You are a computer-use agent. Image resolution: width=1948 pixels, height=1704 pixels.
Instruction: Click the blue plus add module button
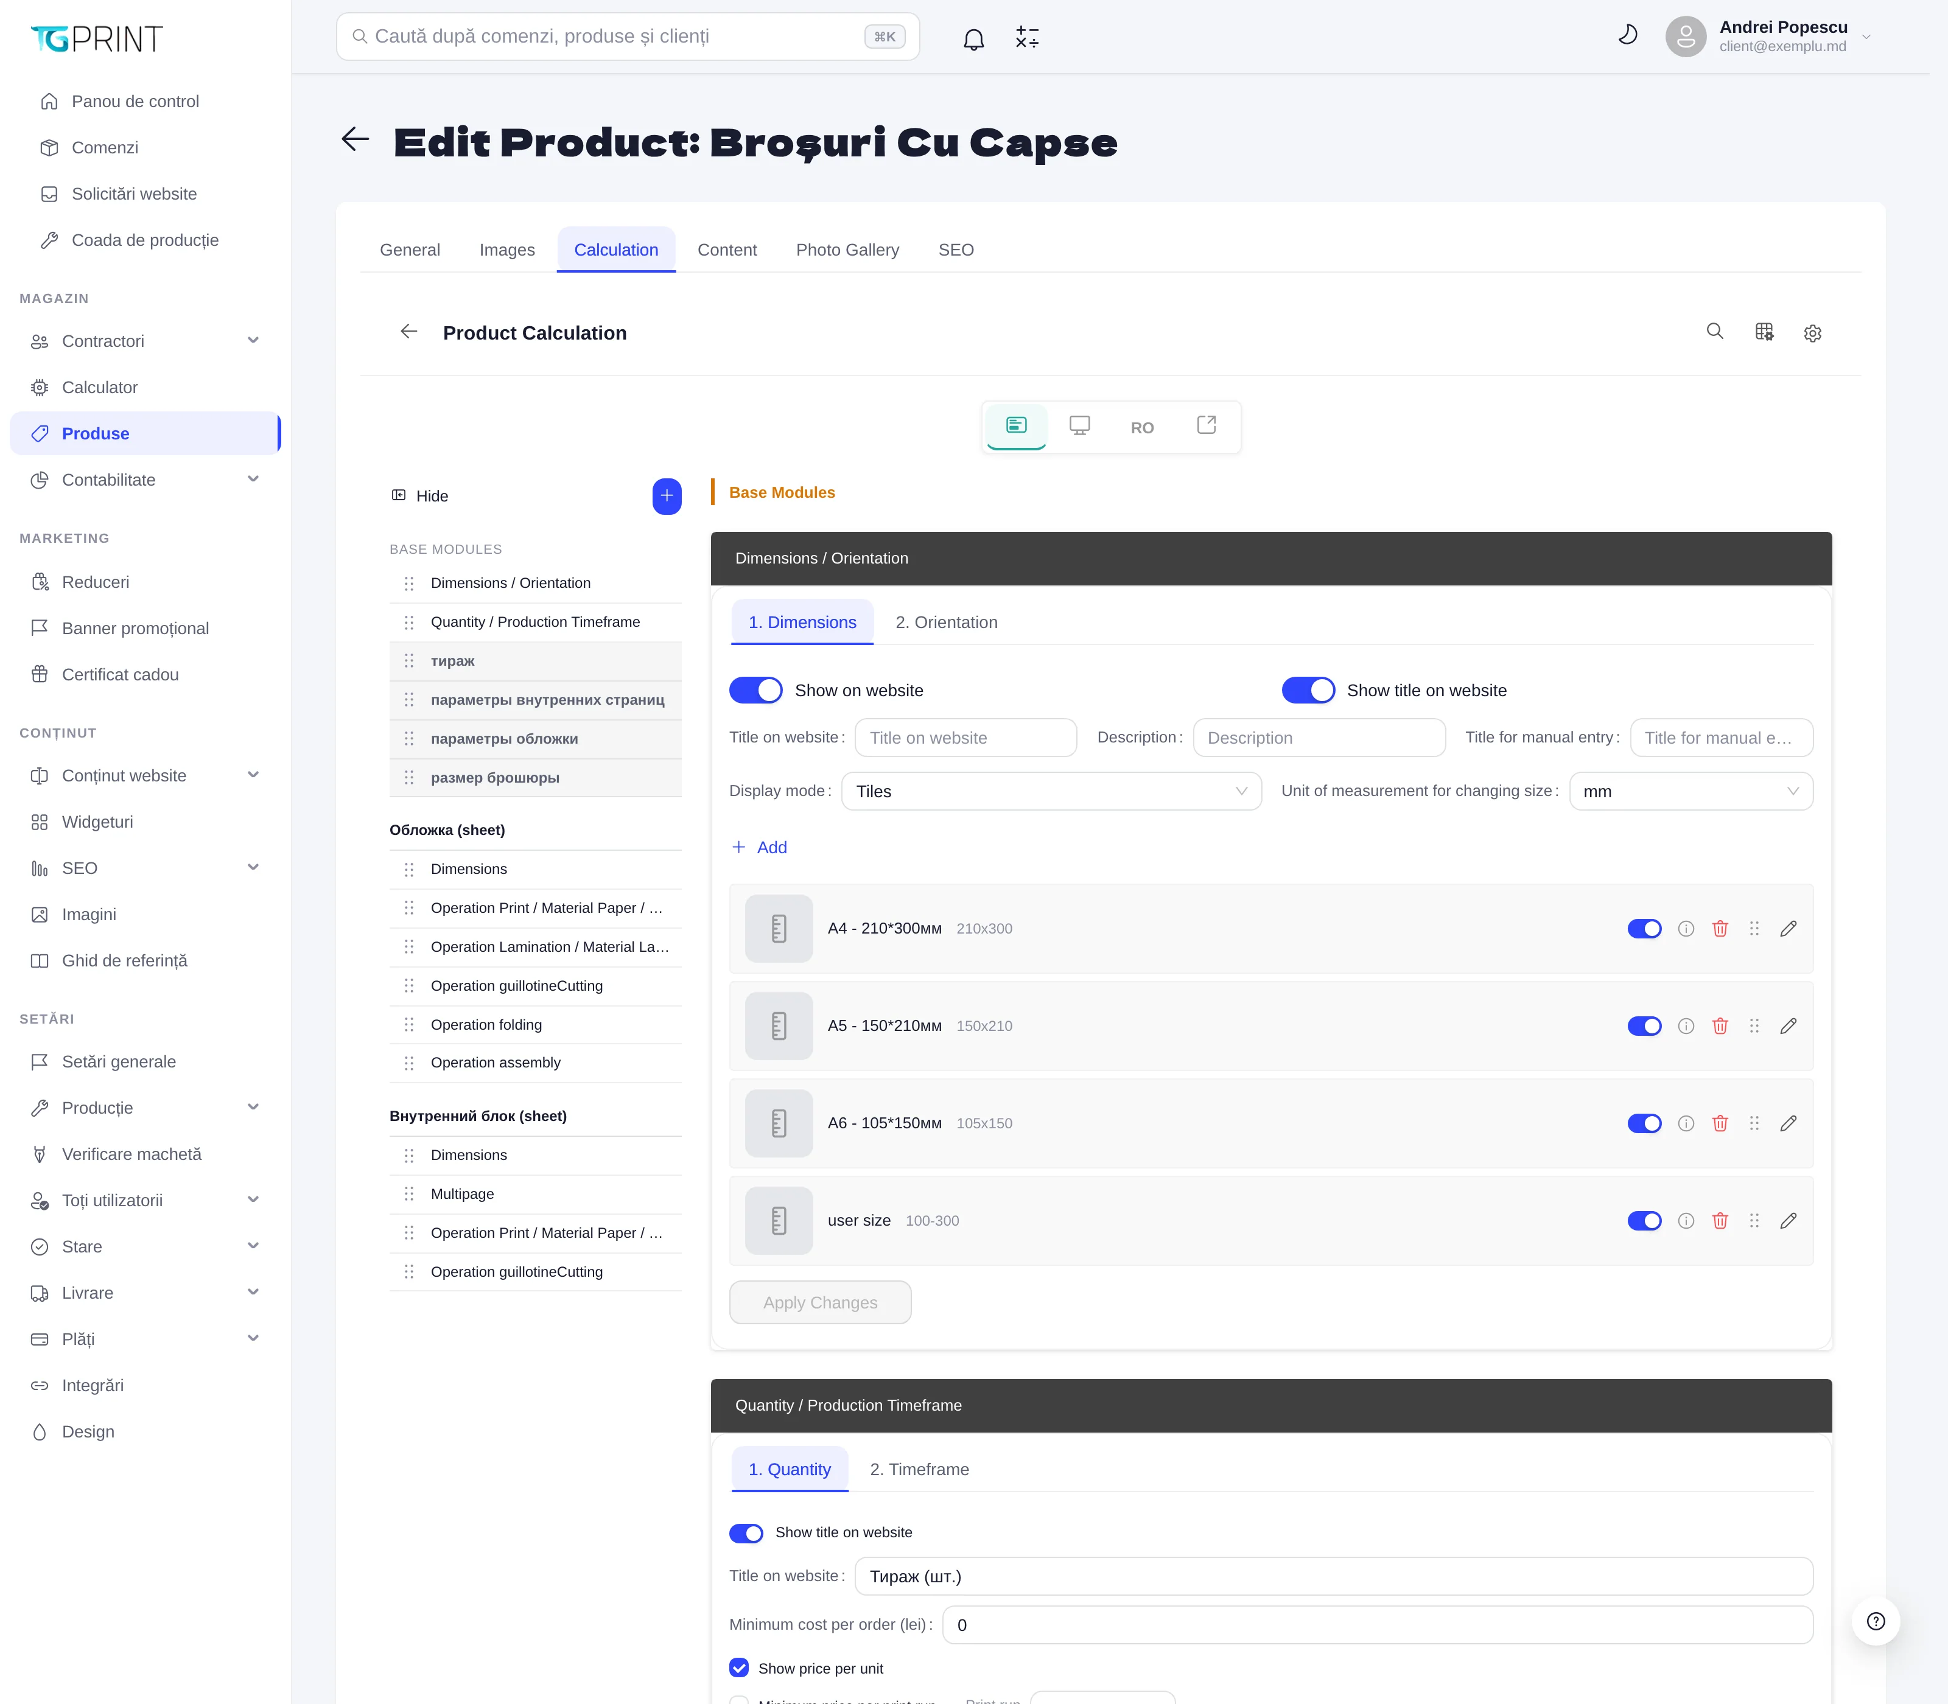[667, 495]
